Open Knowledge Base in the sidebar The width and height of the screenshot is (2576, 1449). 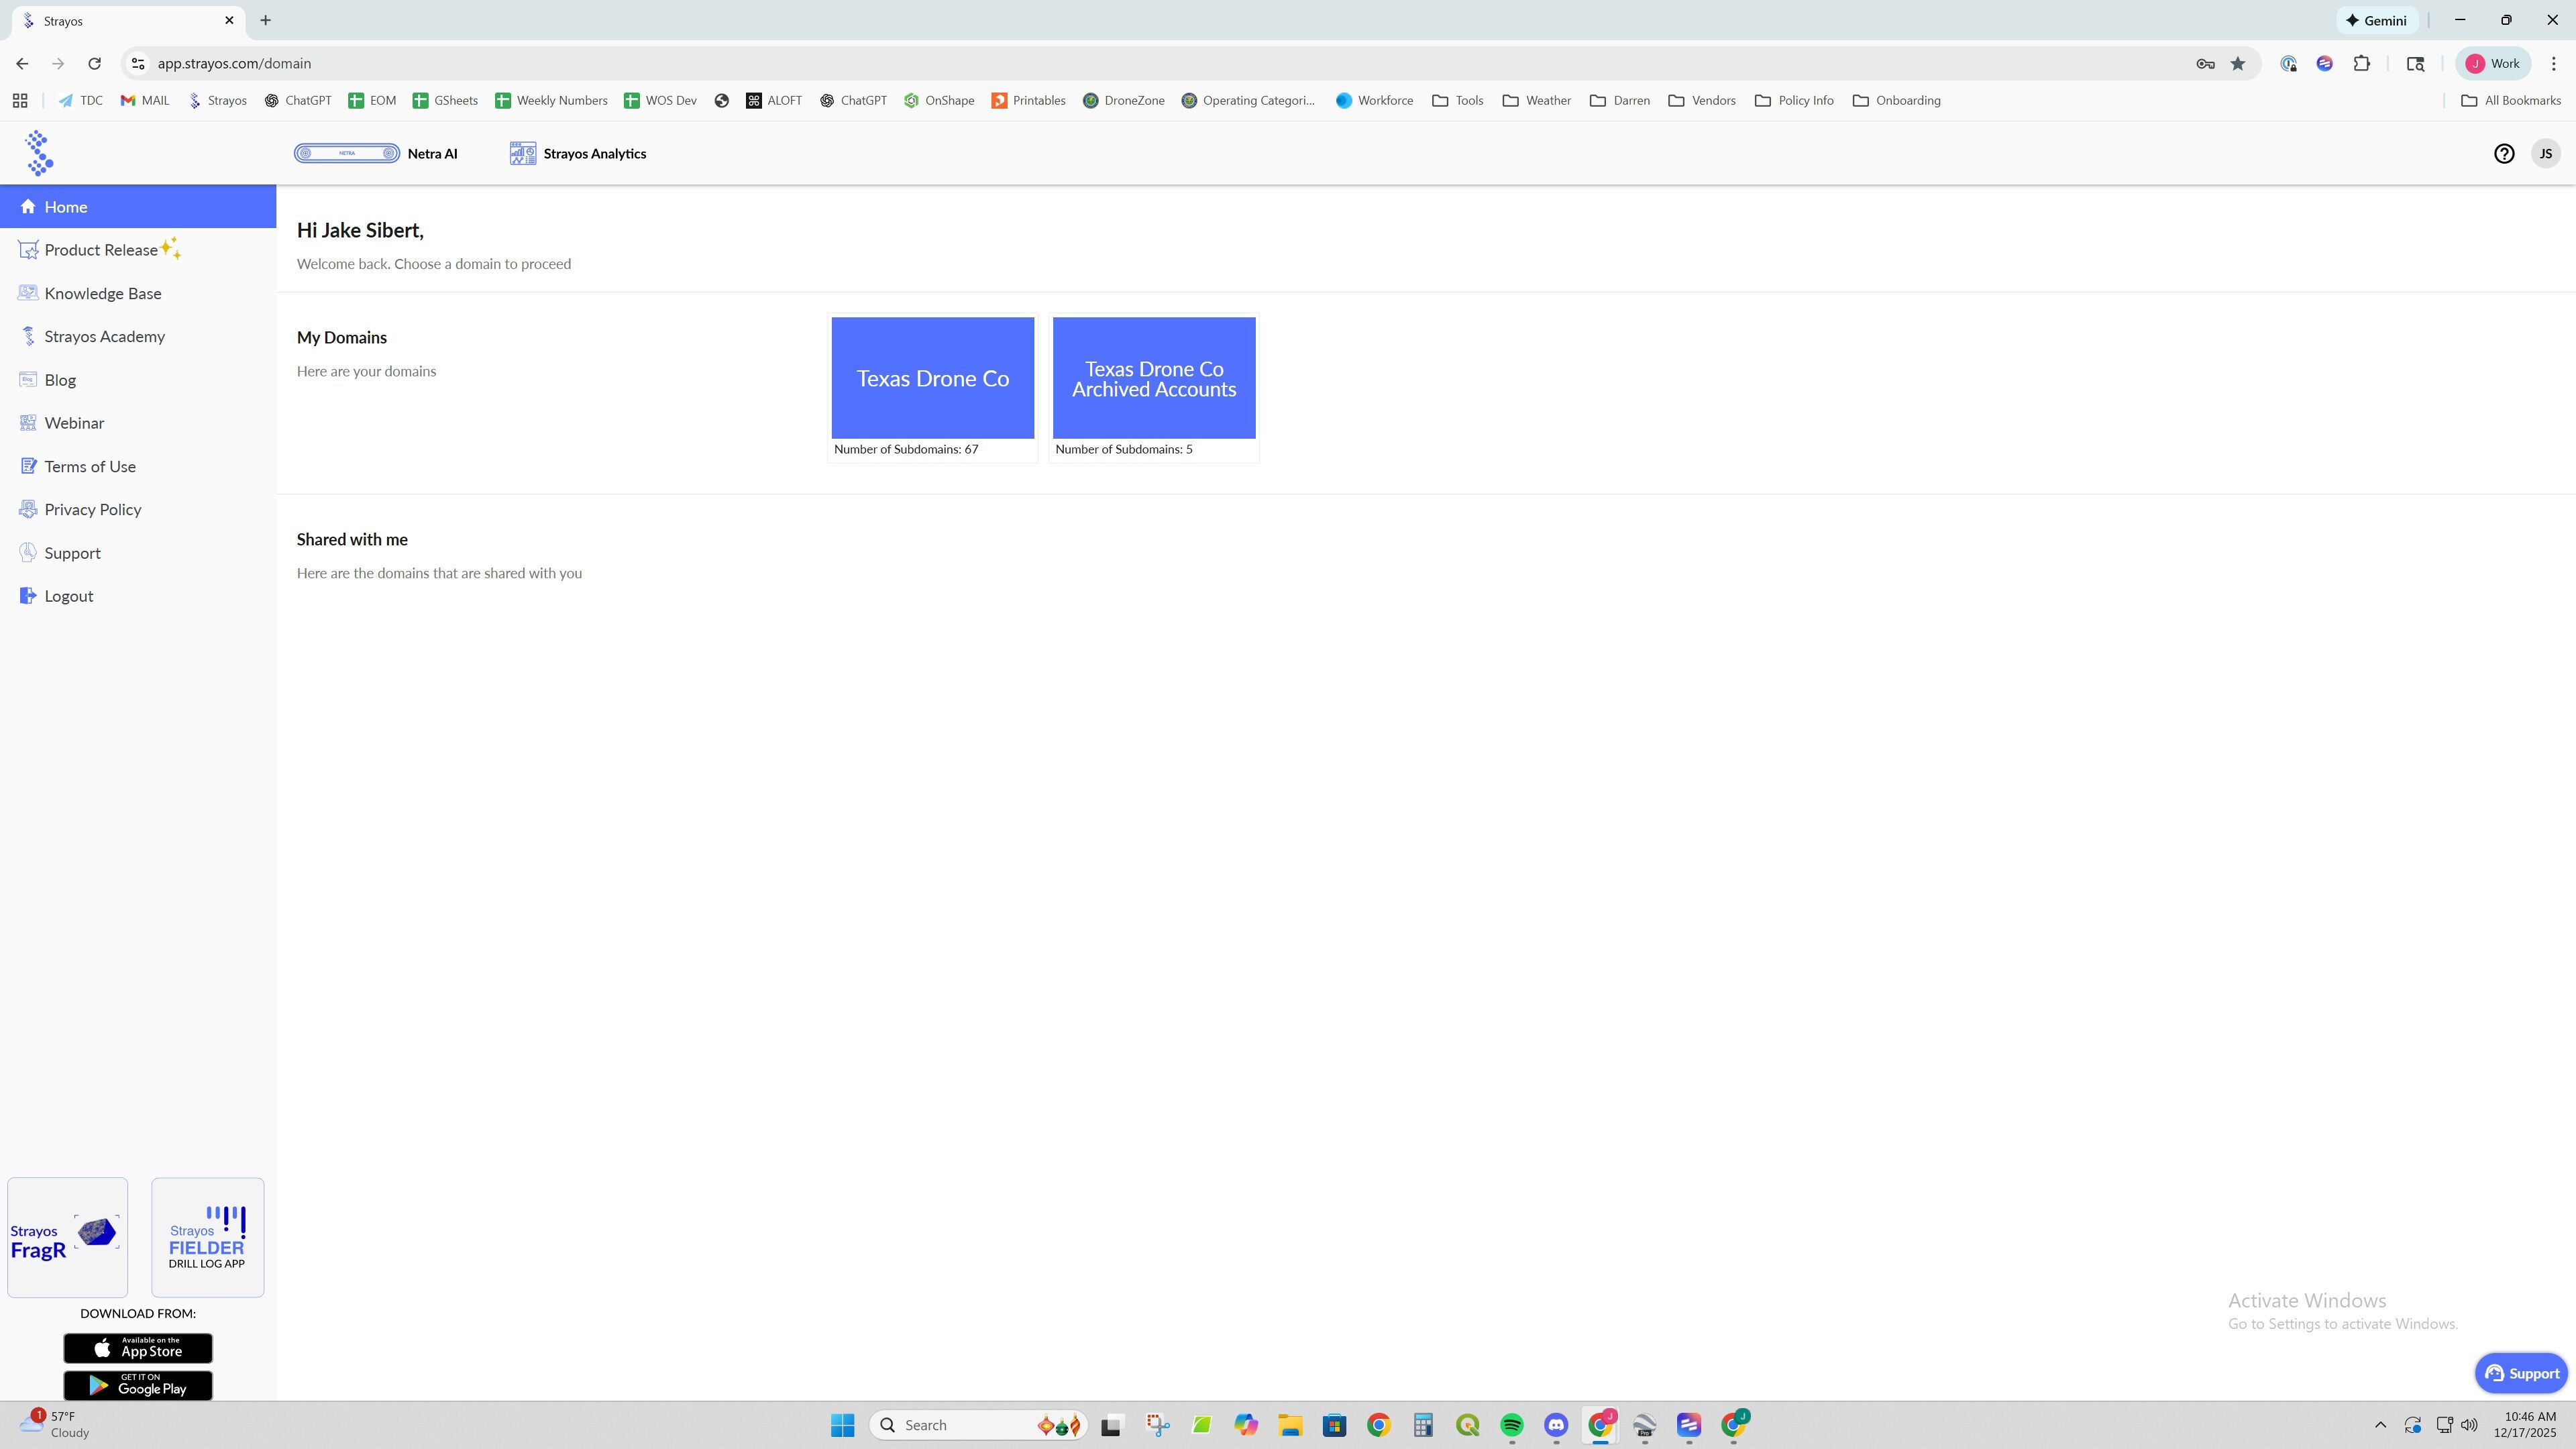(90, 293)
